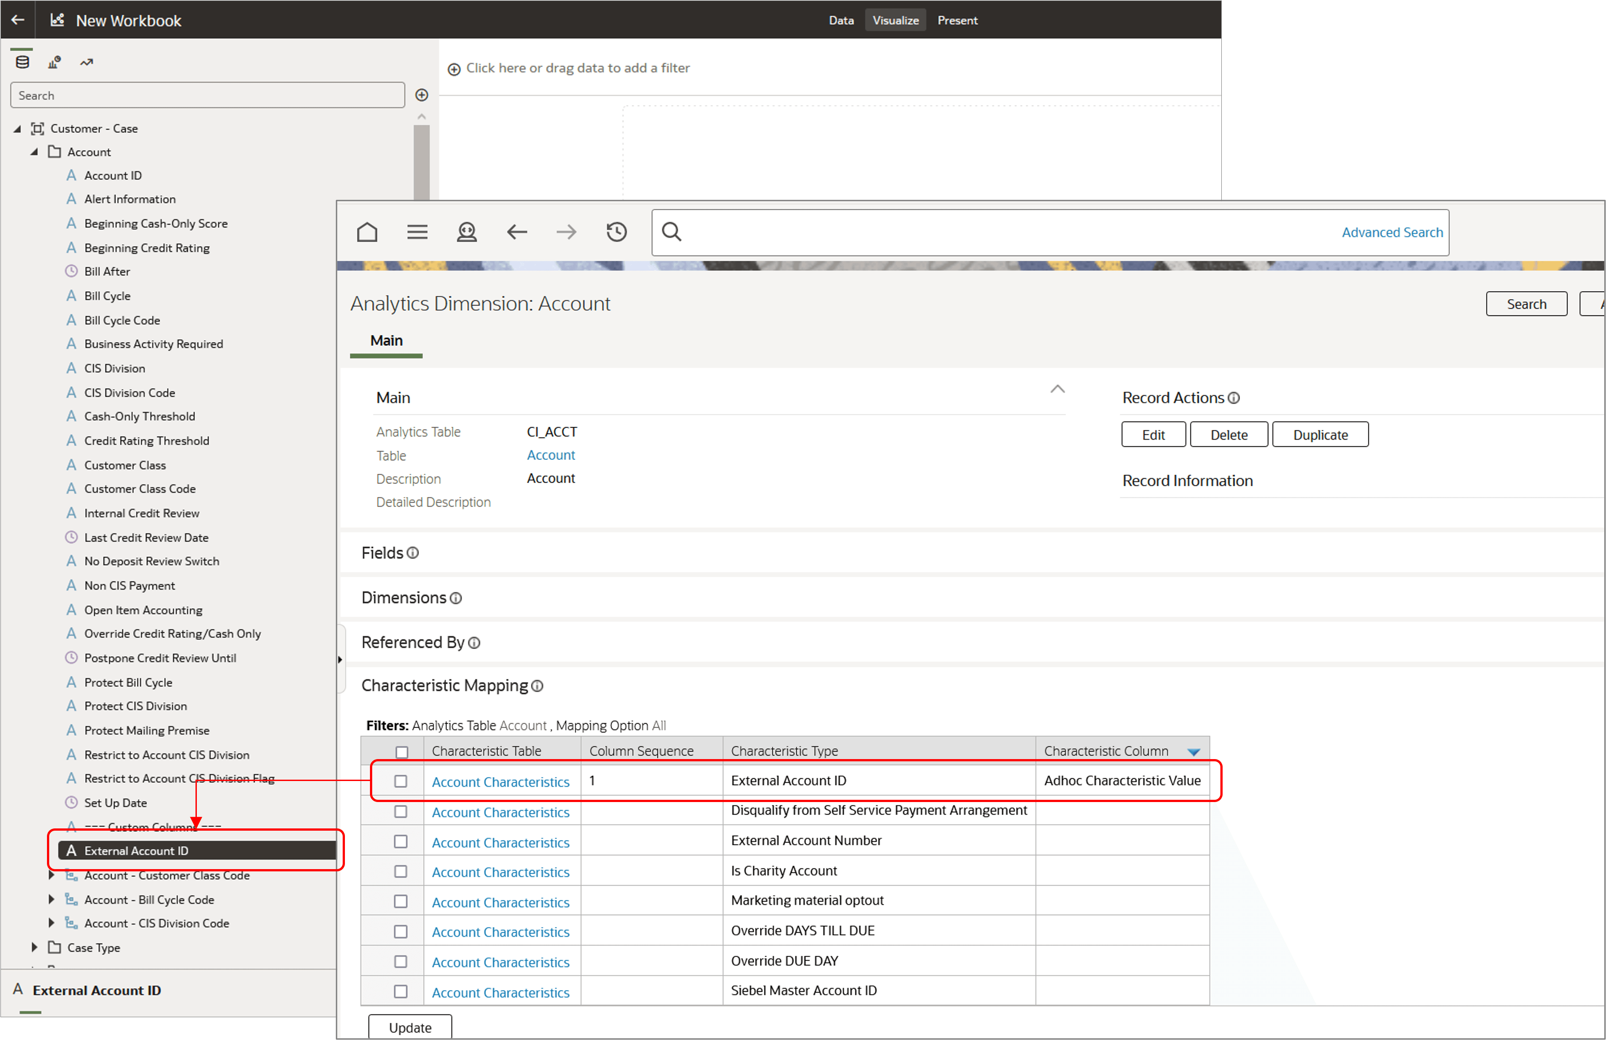Select the header checkbox in Characteristic Mapping table
The width and height of the screenshot is (1606, 1040).
[x=402, y=752]
